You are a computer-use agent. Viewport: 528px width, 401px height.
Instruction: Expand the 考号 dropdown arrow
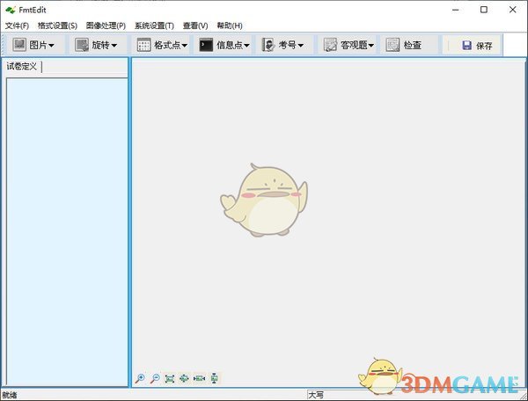click(x=300, y=45)
